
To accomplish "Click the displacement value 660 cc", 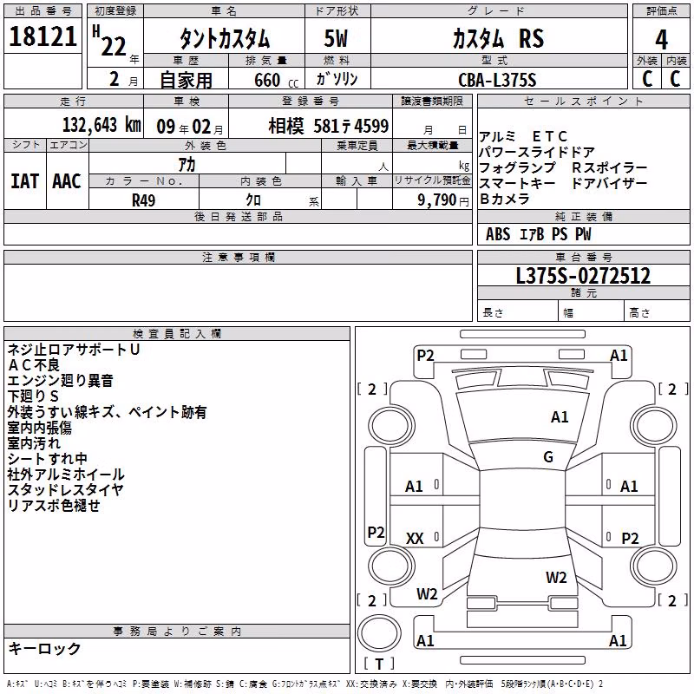I will click(276, 80).
